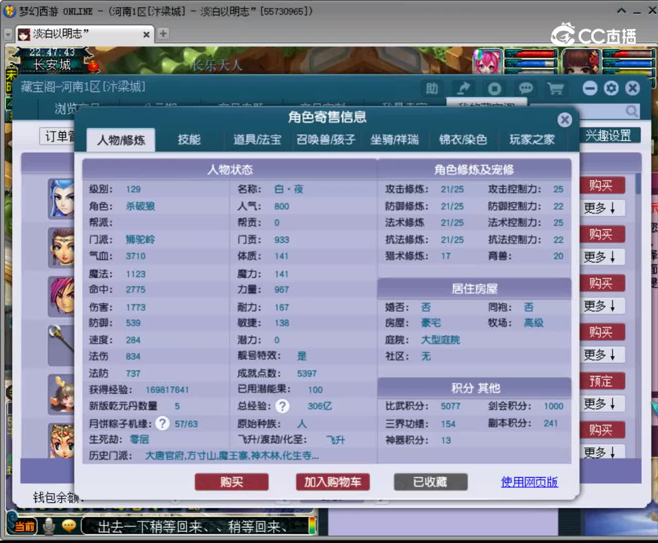Click the 获得经验 value 169817641
Image resolution: width=658 pixels, height=543 pixels.
pos(167,390)
